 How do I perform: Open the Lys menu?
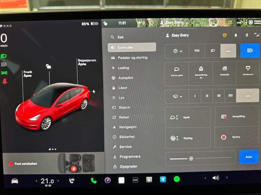[118, 97]
